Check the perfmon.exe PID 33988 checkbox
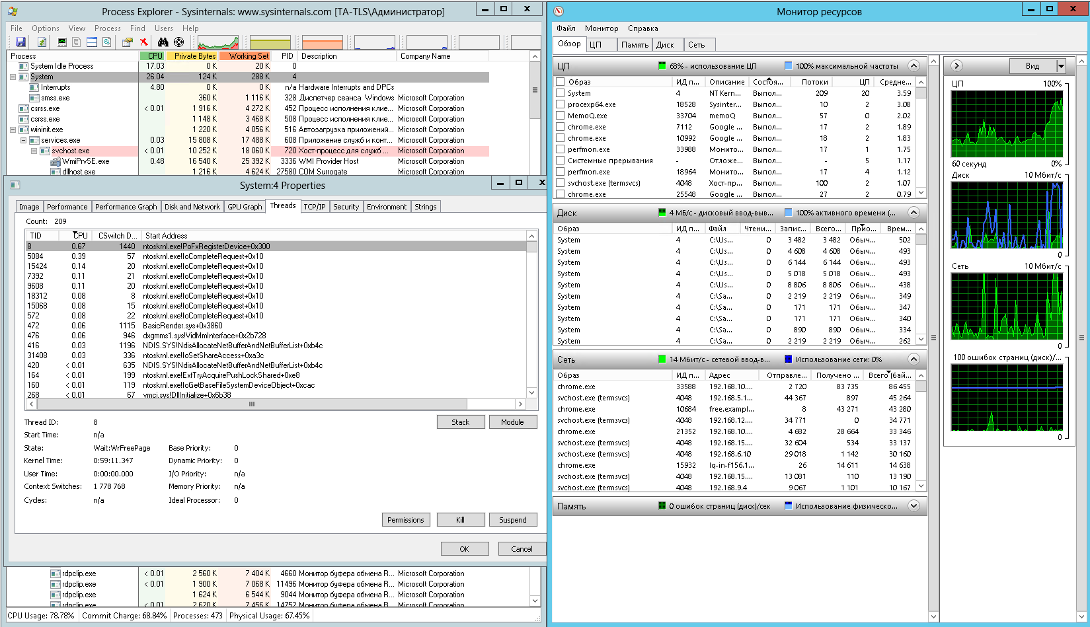1090x627 pixels. pos(561,149)
